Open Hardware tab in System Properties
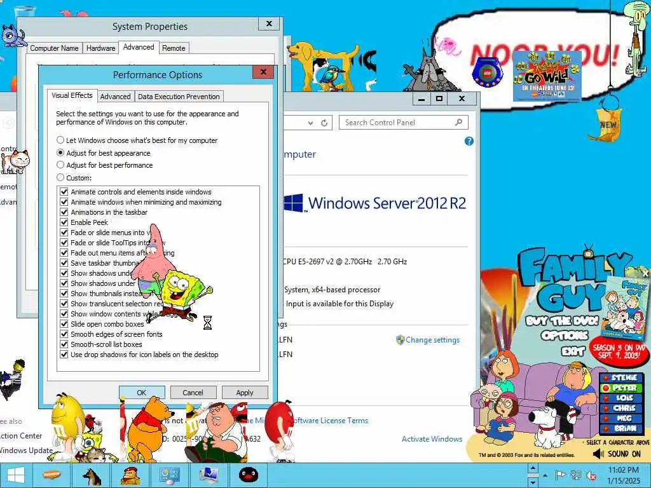Image resolution: width=651 pixels, height=488 pixels. click(100, 48)
